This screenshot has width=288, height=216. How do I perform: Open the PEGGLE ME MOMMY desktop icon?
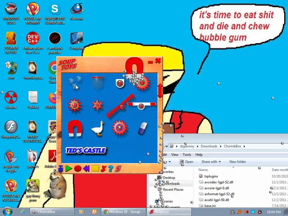[33, 13]
